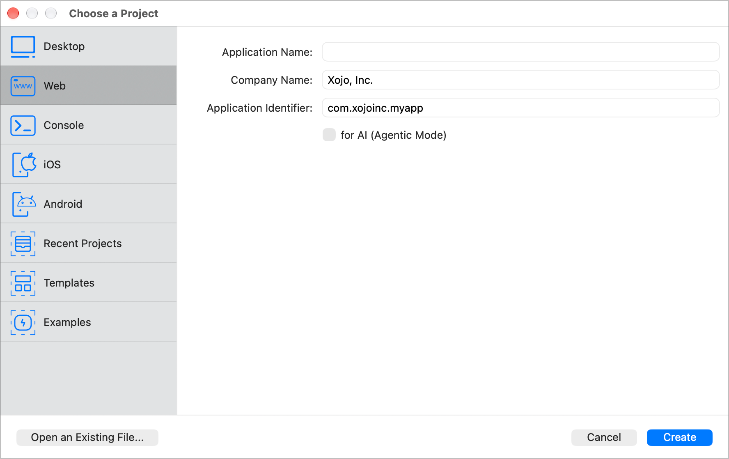Select the iOS label in the sidebar
This screenshot has width=729, height=459.
52,165
